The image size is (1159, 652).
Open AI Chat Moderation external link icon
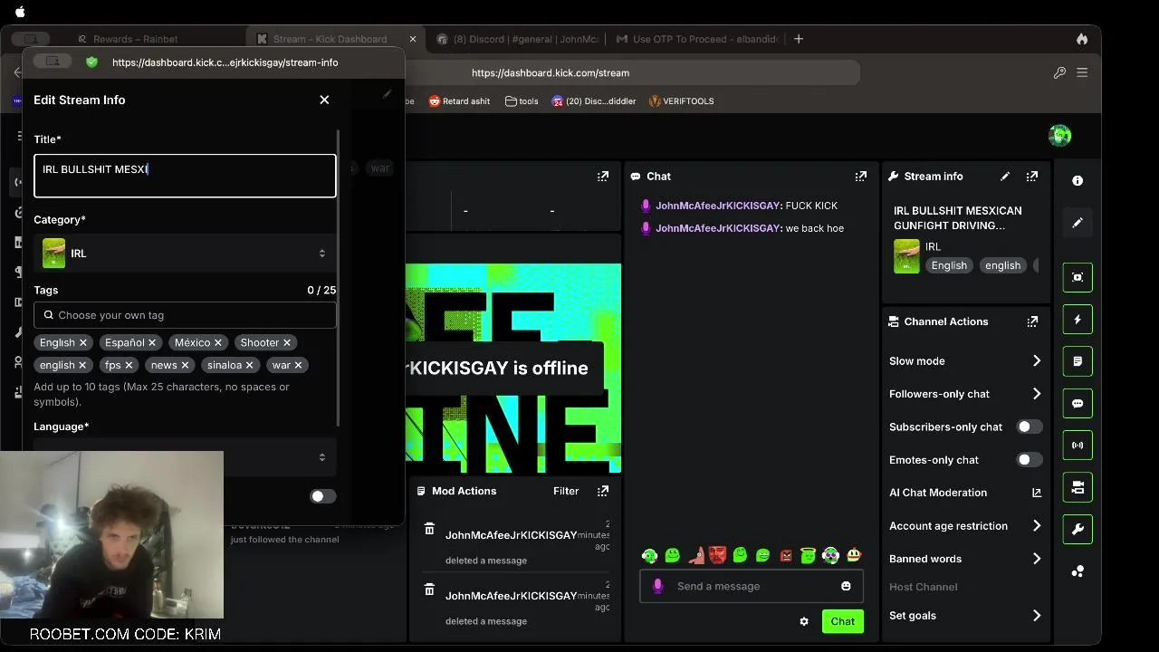(1037, 493)
